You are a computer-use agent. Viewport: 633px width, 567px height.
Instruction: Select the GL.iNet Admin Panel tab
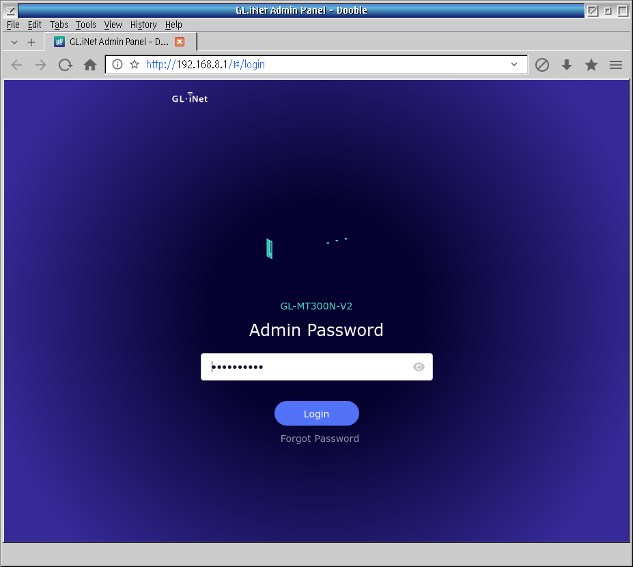pos(119,42)
